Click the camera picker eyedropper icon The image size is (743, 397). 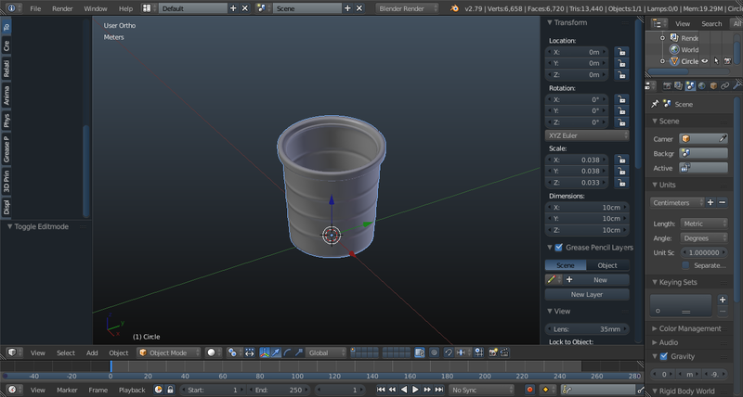pos(723,138)
